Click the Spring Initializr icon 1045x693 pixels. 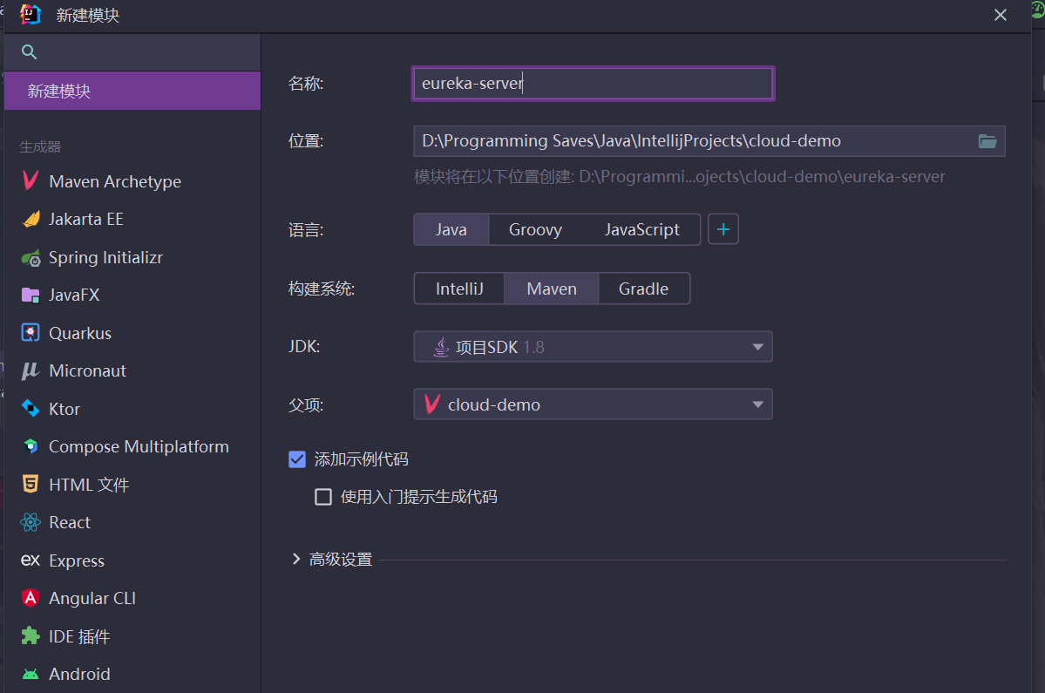tap(31, 257)
